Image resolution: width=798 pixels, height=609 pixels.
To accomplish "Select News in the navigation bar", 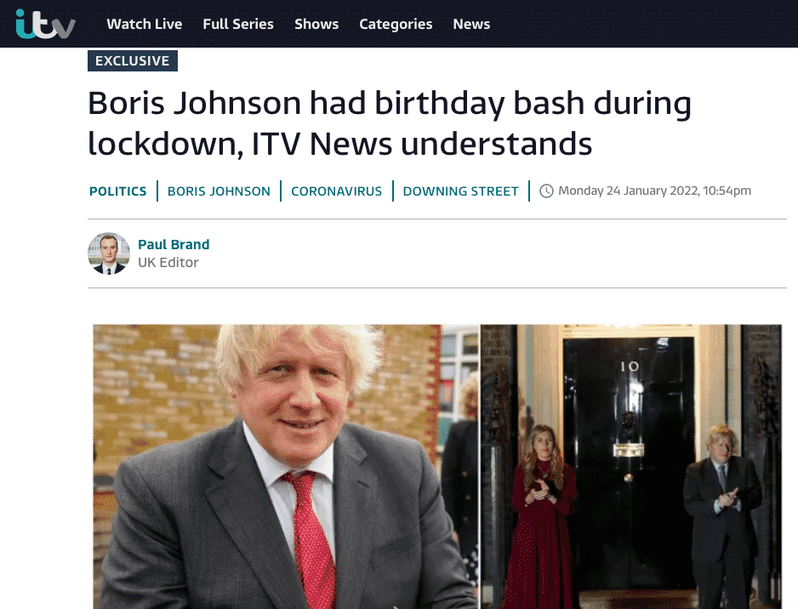I will (471, 24).
